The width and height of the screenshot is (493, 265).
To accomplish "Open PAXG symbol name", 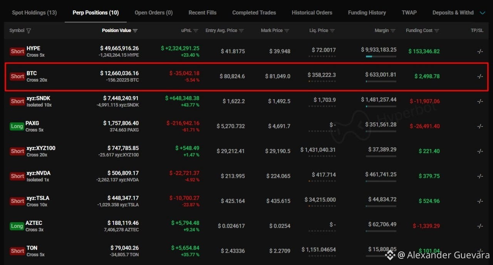I will coord(32,123).
